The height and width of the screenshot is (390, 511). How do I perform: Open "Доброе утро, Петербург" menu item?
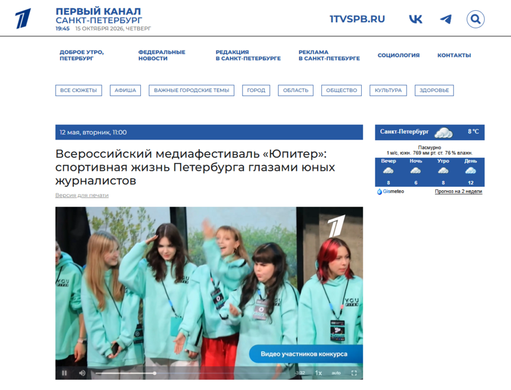click(82, 56)
